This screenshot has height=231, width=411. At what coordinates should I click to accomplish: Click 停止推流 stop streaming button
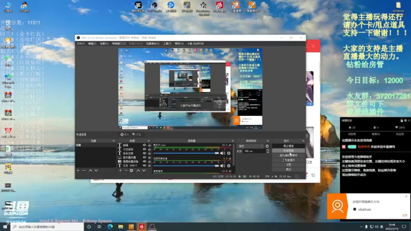[288, 146]
